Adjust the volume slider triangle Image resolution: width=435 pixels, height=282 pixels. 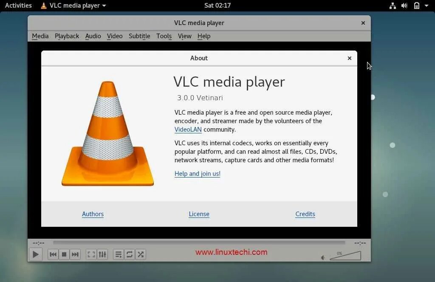click(x=345, y=255)
